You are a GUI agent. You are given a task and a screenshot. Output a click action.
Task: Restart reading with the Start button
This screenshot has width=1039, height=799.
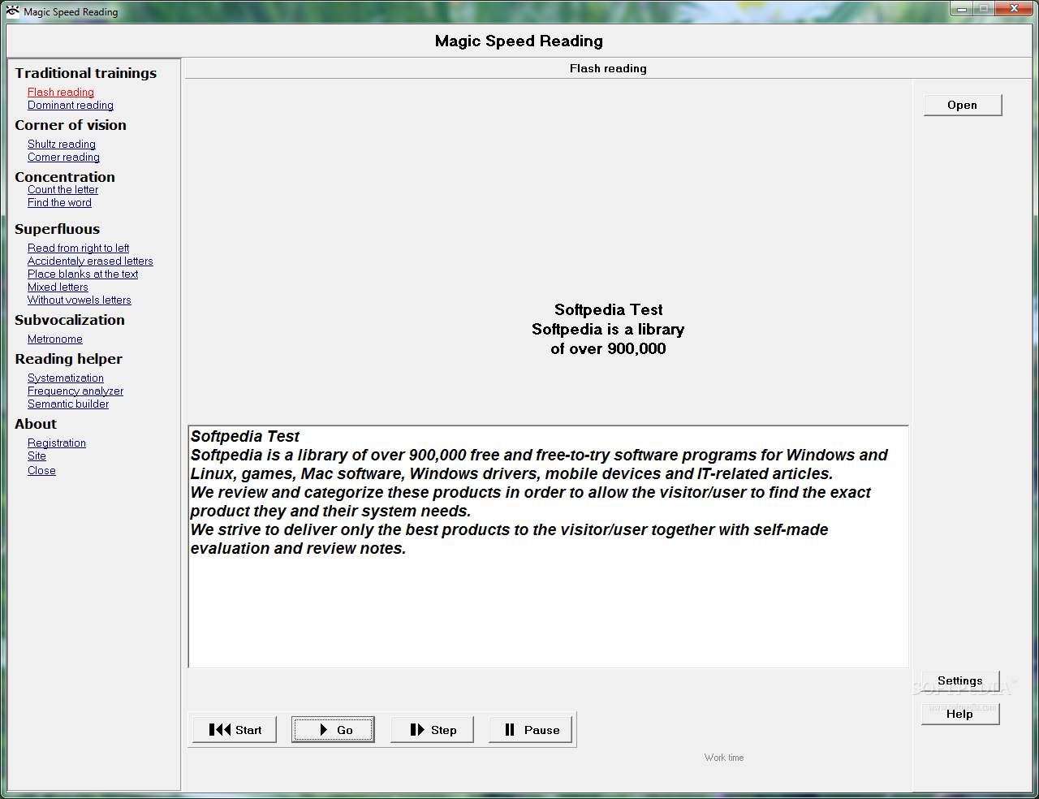click(x=235, y=730)
